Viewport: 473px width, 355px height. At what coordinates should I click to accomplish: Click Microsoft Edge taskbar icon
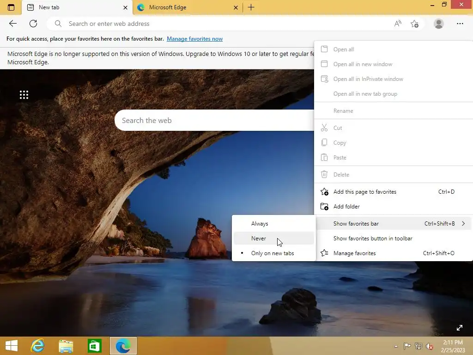tap(123, 346)
